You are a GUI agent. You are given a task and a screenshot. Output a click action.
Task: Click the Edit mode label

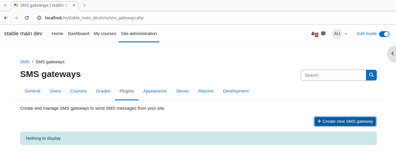click(x=367, y=34)
